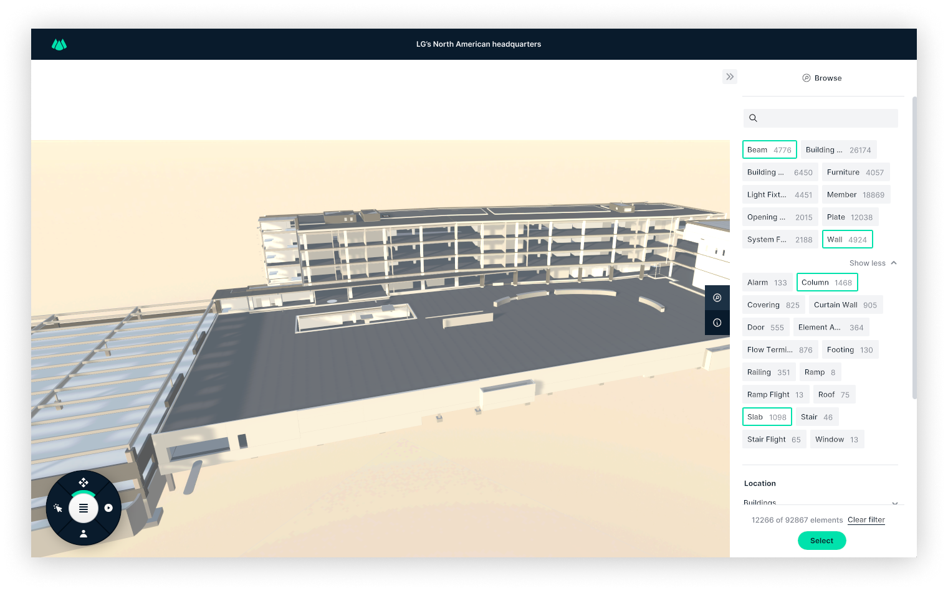
Task: Click the panel vertical scrollbar
Action: click(914, 247)
